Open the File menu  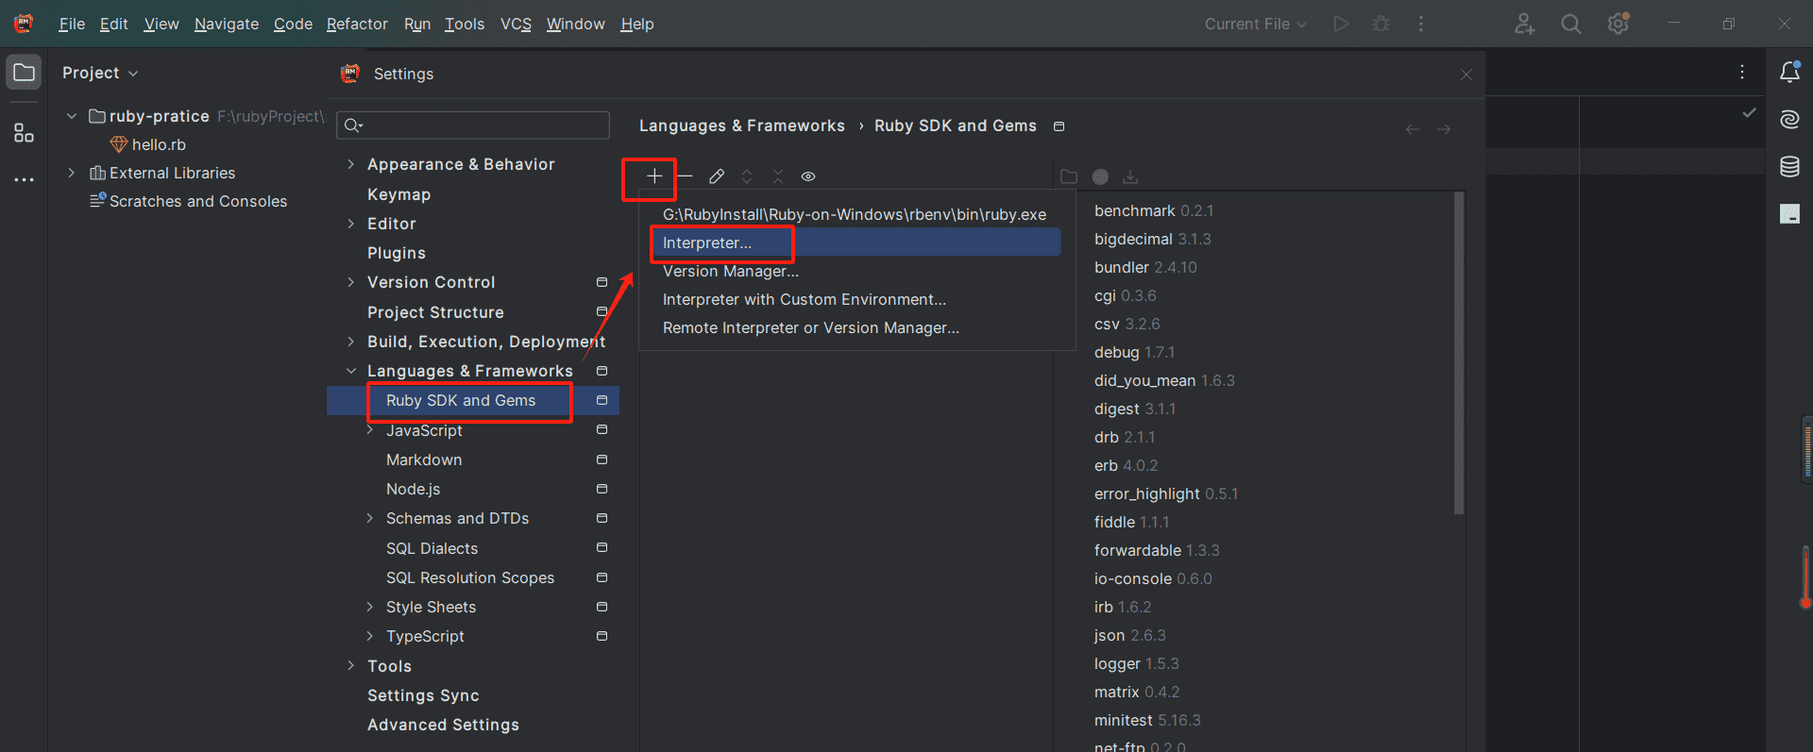pos(72,24)
